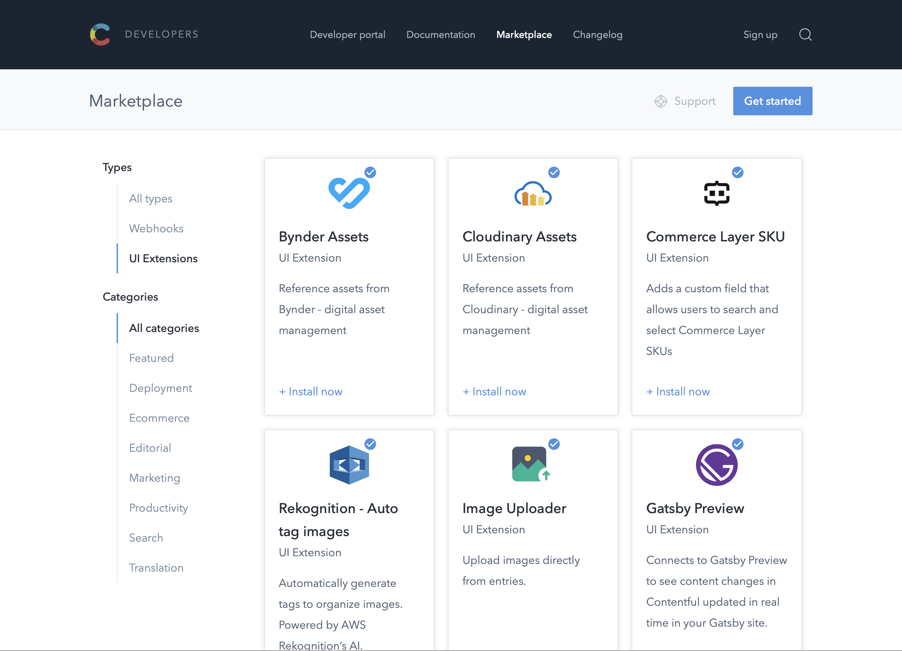902x651 pixels.
Task: Click the Marketplace page heading
Action: pyautogui.click(x=136, y=101)
